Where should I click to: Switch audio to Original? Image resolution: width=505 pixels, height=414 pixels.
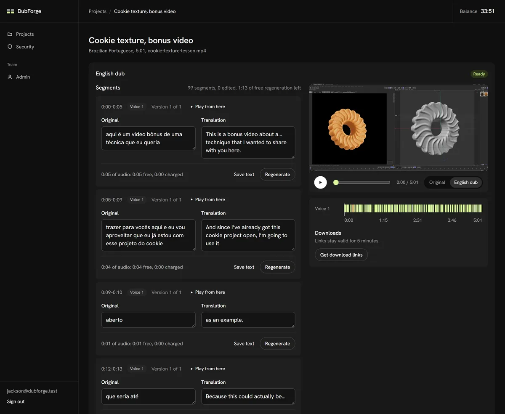[437, 182]
